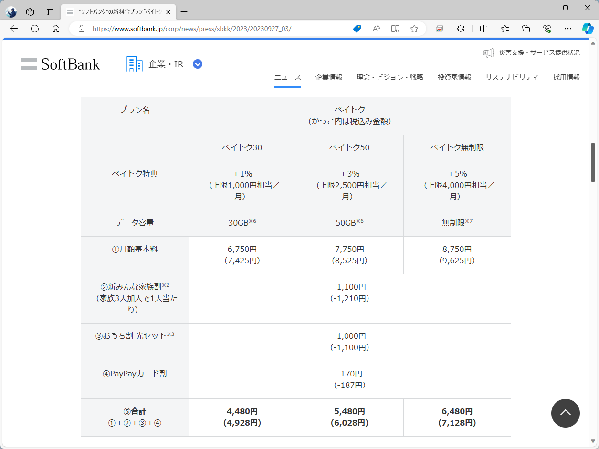Start Read aloud from the address bar
Screen dimensions: 599x449
point(376,29)
